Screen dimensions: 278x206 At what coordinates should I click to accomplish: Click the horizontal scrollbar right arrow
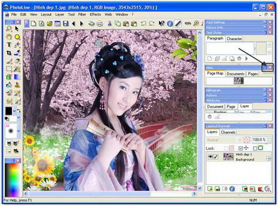(194, 194)
